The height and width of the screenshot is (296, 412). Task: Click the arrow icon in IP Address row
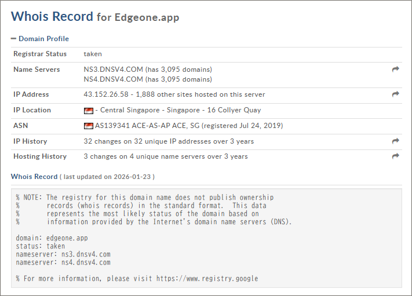(396, 94)
